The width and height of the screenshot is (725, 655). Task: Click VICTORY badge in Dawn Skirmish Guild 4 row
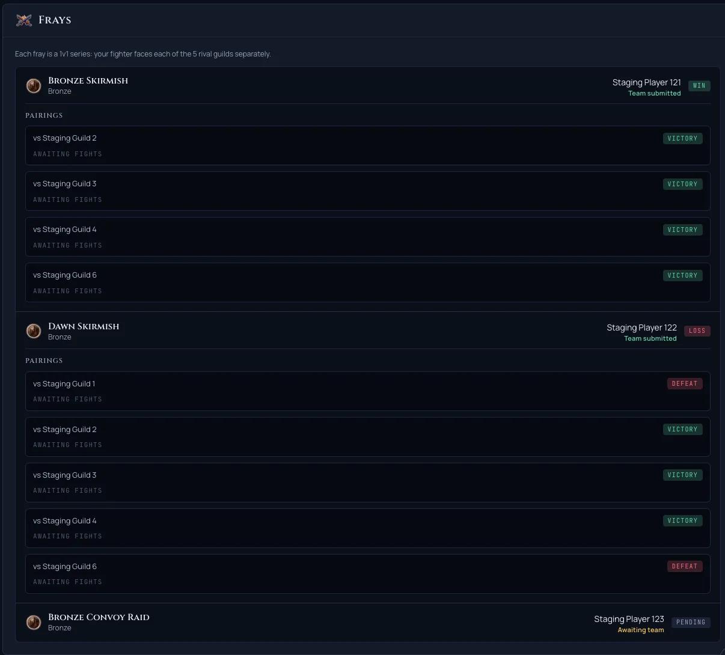click(682, 520)
